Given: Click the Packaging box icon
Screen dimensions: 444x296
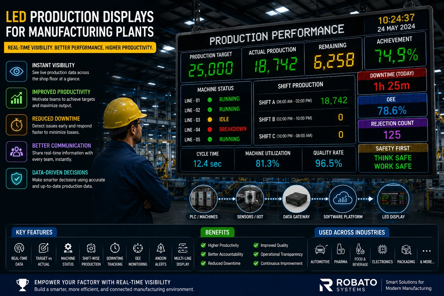Looking at the screenshot, I should (x=406, y=249).
